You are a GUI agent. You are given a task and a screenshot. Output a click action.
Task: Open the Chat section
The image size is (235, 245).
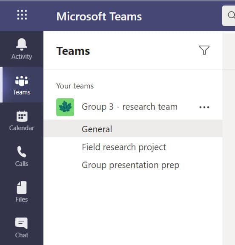coord(22,228)
